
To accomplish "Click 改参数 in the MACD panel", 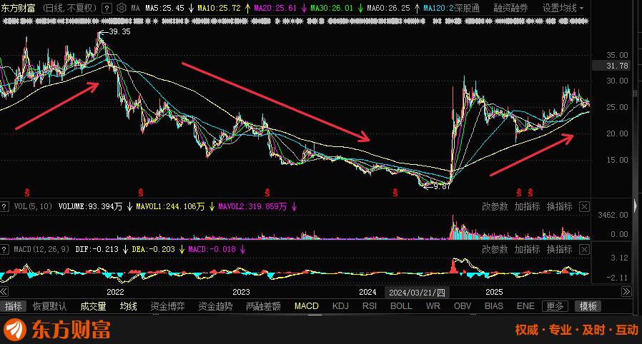I will click(495, 249).
